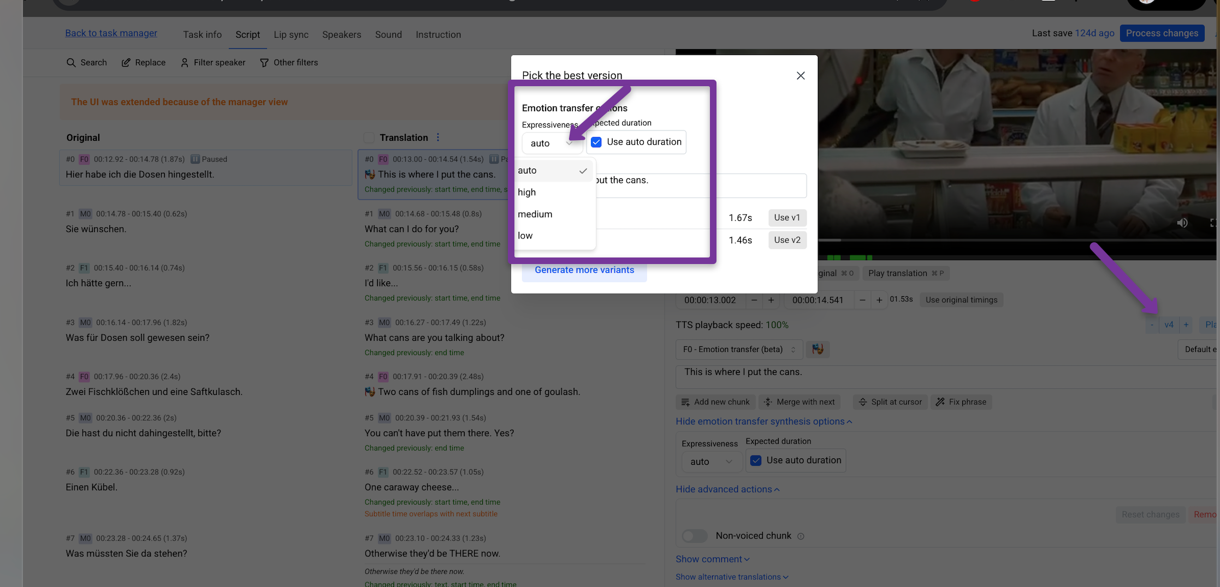This screenshot has height=587, width=1220.
Task: Open the Replace tool
Action: coord(143,63)
